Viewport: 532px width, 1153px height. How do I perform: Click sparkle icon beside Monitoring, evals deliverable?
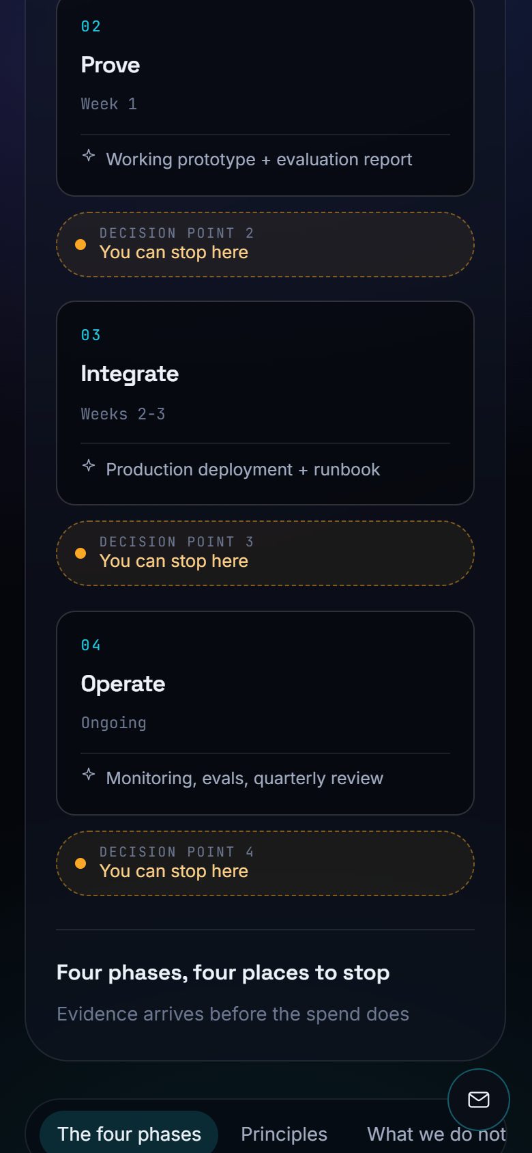click(89, 775)
